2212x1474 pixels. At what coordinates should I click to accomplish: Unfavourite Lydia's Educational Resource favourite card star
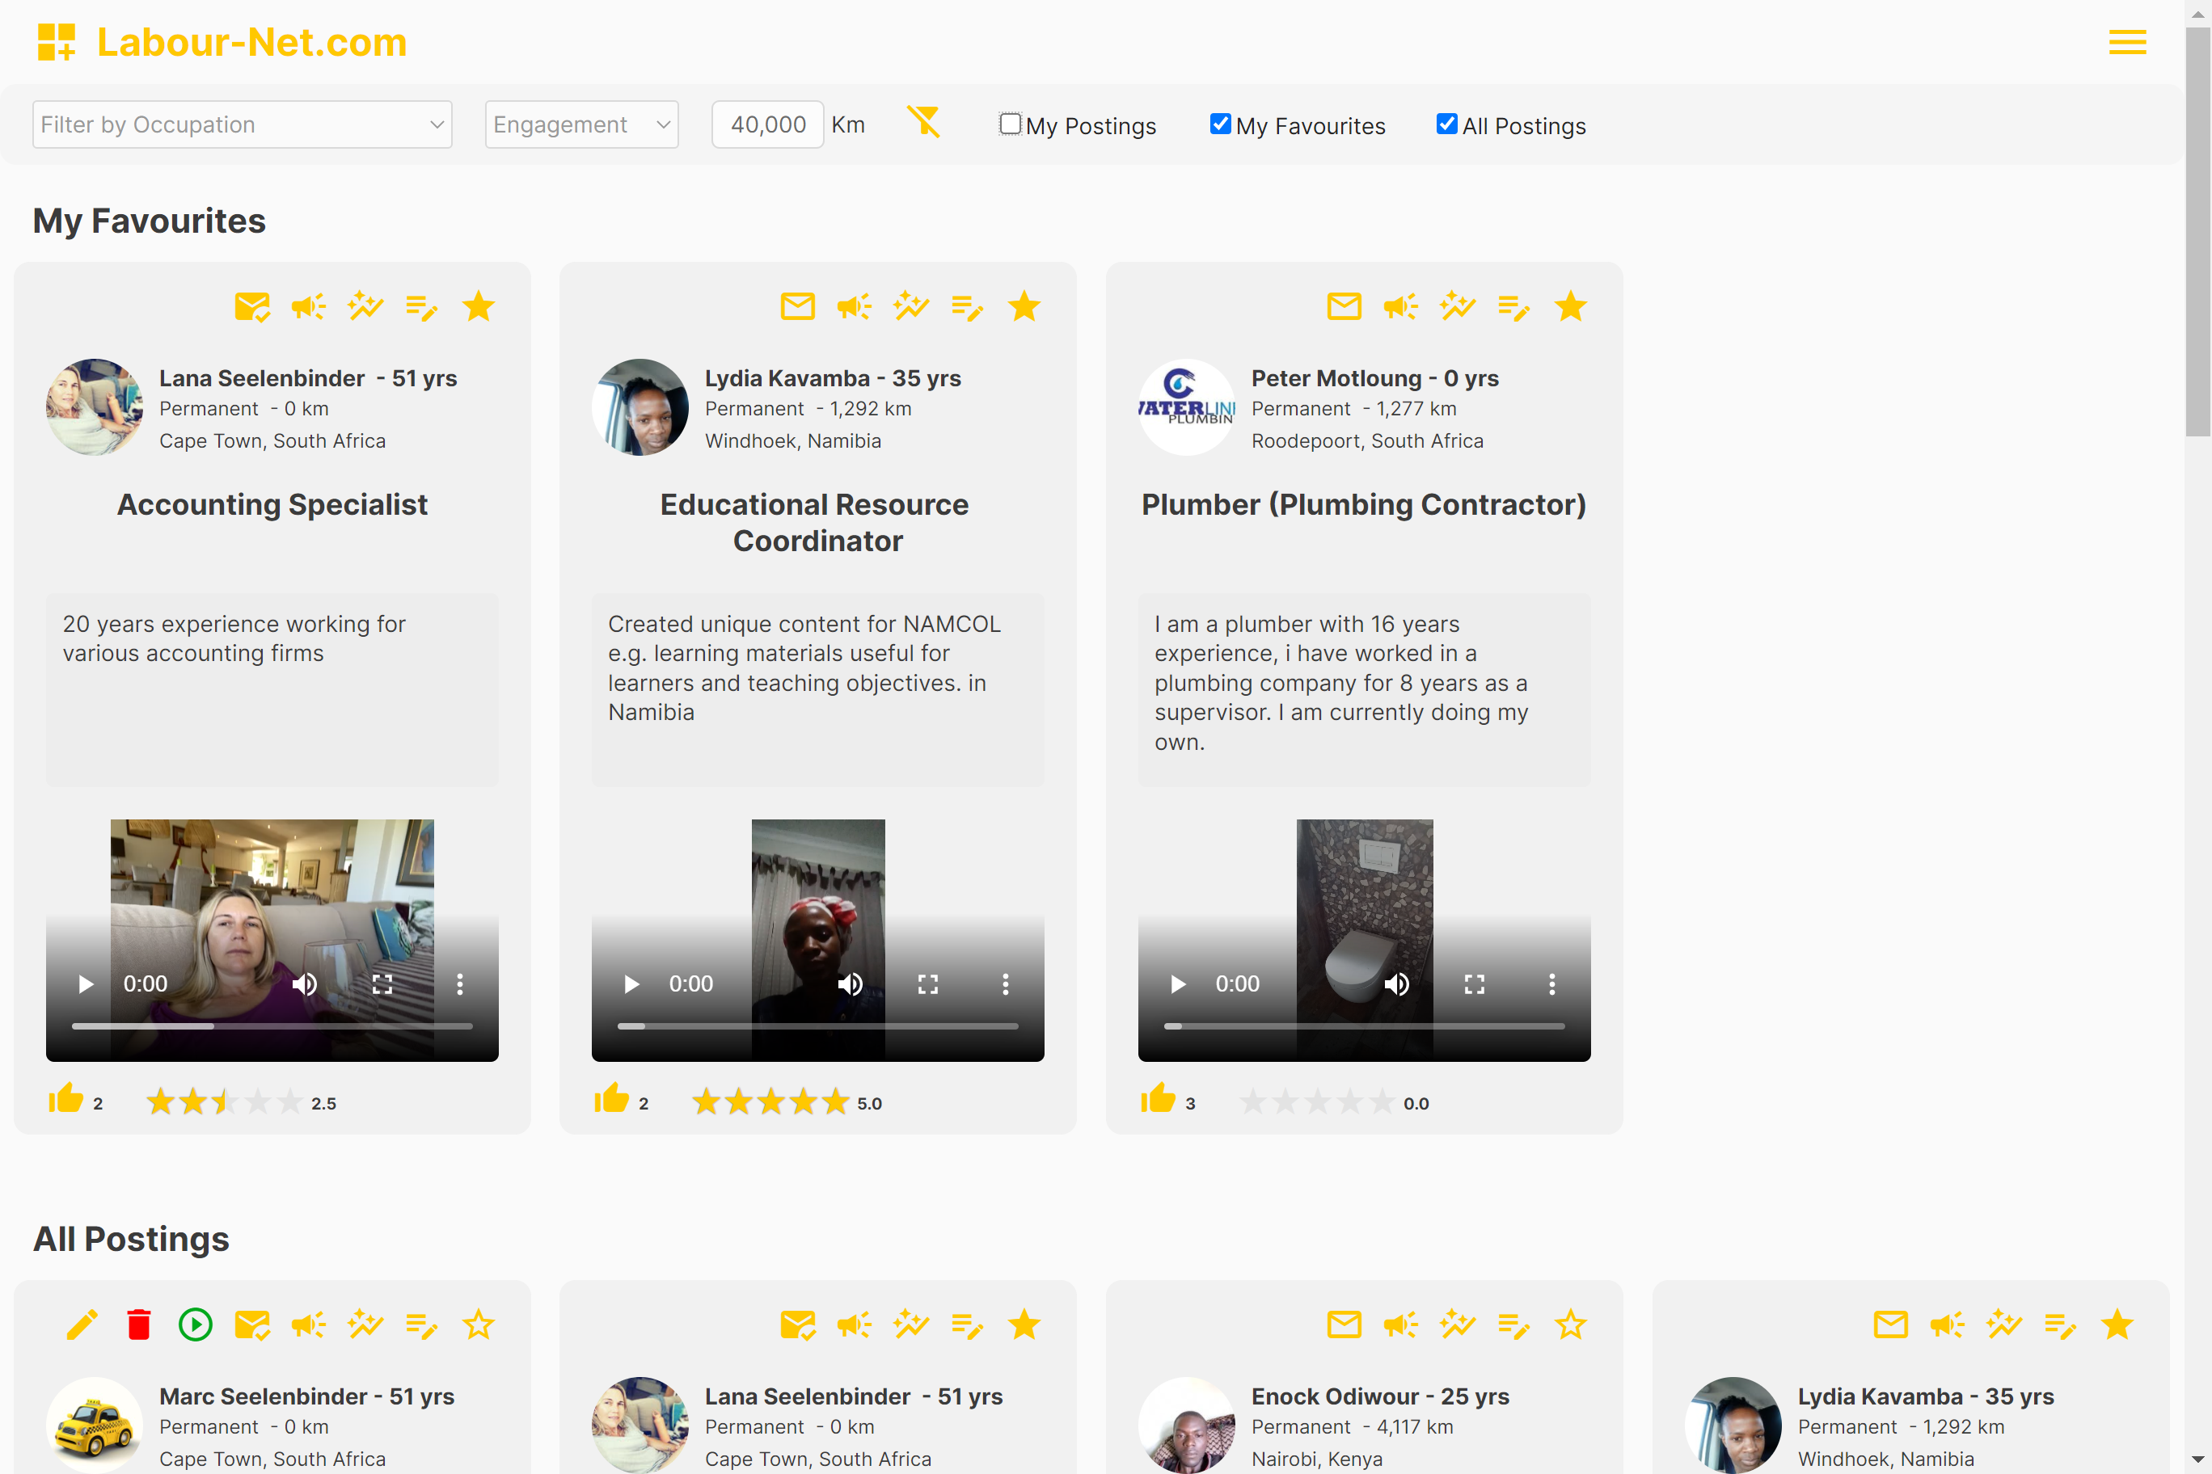coord(1024,306)
